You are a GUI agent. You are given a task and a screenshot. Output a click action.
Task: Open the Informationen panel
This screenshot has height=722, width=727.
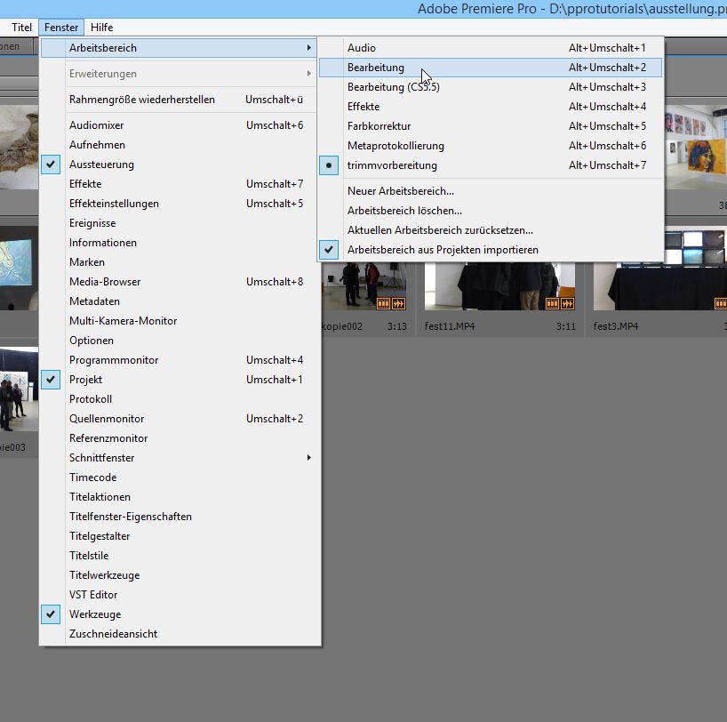click(x=179, y=243)
